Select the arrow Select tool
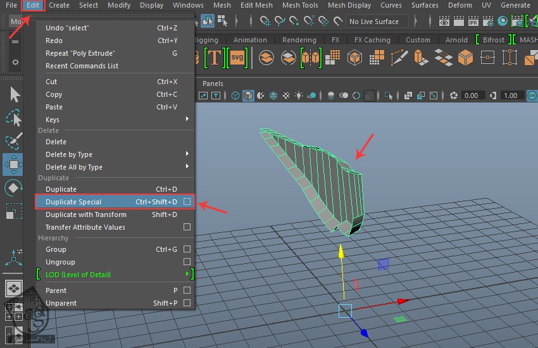This screenshot has width=538, height=348. pyautogui.click(x=13, y=95)
